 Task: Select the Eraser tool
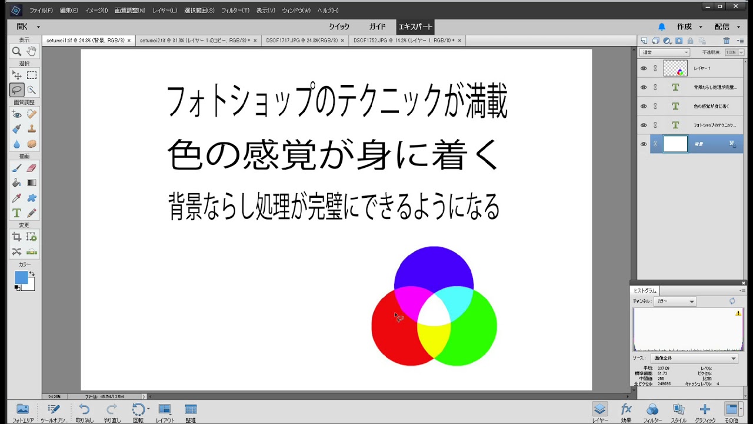click(x=32, y=168)
